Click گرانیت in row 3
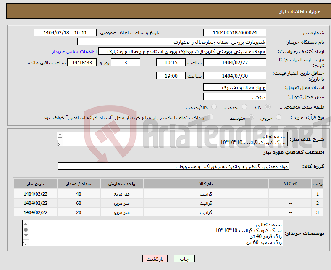Image resolution: width=331 pixels, height=270 pixels. point(206,212)
